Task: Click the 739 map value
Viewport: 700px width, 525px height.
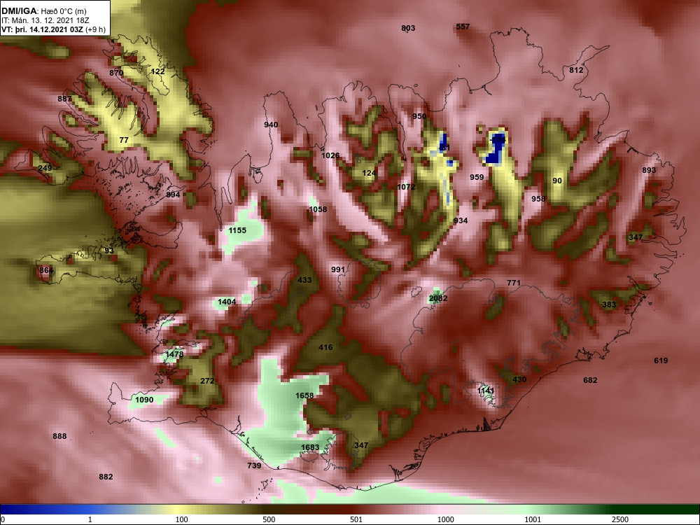Action: (254, 466)
